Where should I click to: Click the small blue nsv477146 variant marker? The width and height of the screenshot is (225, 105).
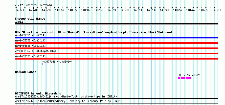[42, 64]
